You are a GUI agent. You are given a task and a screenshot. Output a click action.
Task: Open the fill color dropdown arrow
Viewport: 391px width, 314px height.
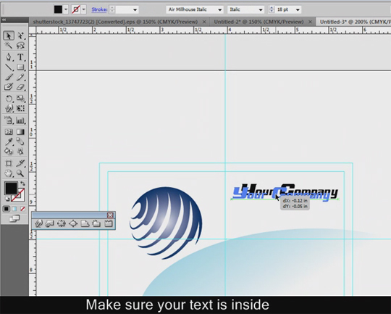(66, 9)
